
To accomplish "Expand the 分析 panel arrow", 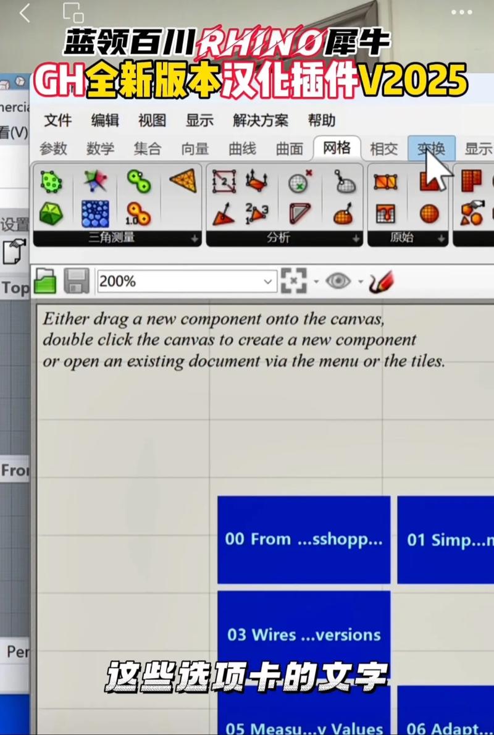I will (x=356, y=238).
